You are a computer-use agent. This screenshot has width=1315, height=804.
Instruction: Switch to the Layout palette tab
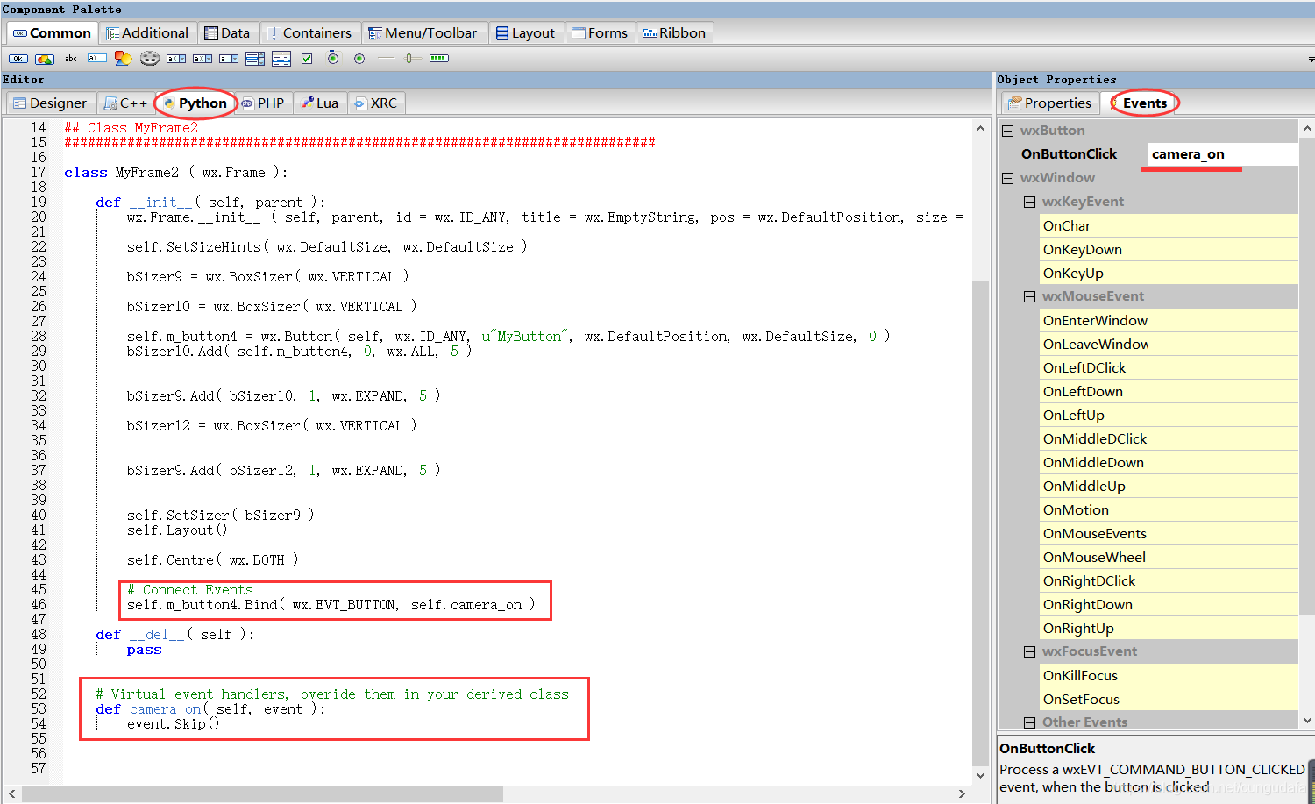pyautogui.click(x=526, y=33)
